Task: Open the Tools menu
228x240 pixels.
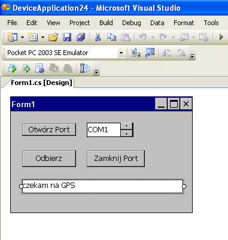Action: pyautogui.click(x=211, y=23)
